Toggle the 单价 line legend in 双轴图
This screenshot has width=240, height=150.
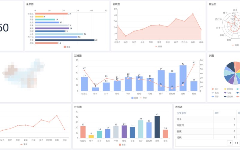click(143, 98)
